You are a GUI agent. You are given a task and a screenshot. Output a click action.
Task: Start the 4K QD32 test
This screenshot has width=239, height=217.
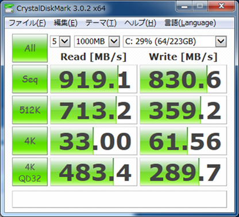point(30,172)
